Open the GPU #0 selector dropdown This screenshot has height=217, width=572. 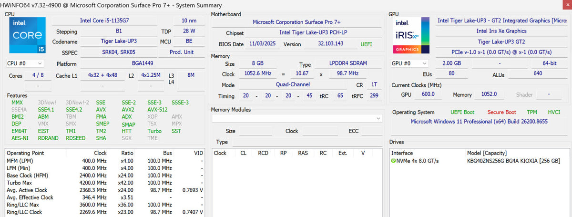coord(409,63)
